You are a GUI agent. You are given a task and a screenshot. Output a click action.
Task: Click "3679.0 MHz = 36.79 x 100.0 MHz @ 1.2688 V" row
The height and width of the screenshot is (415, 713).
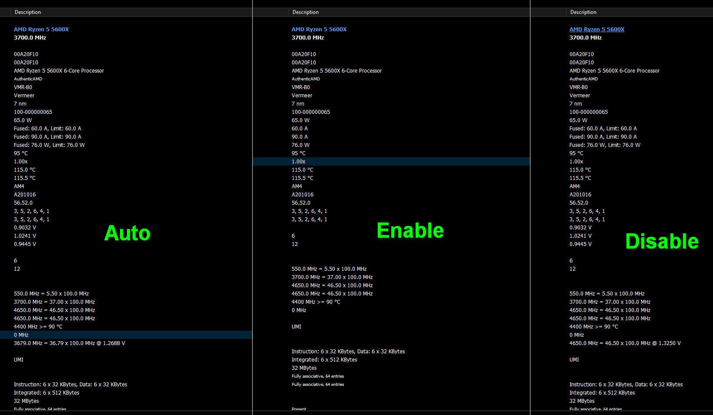70,343
